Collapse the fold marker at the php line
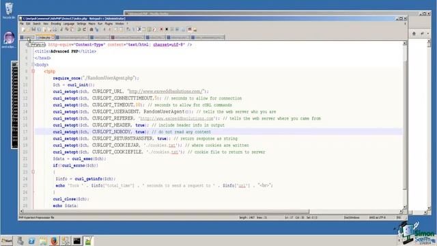Screen dimensions: 437x246 pos(33,71)
